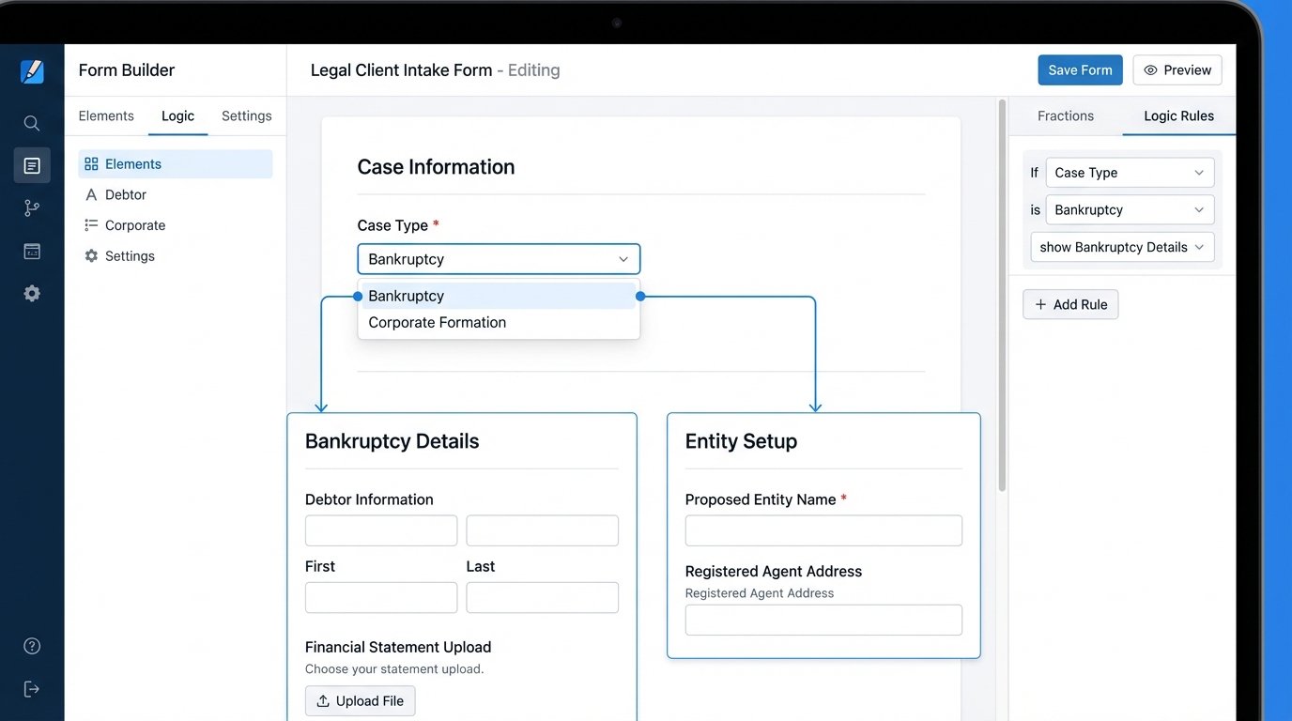Click the help question mark icon
The height and width of the screenshot is (721, 1292).
coord(31,645)
